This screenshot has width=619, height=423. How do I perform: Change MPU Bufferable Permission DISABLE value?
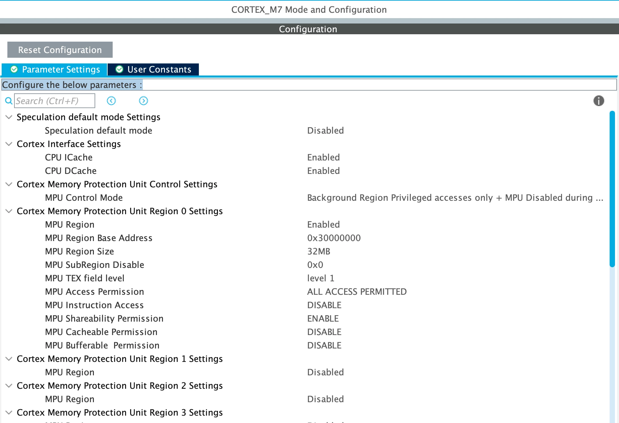coord(324,345)
